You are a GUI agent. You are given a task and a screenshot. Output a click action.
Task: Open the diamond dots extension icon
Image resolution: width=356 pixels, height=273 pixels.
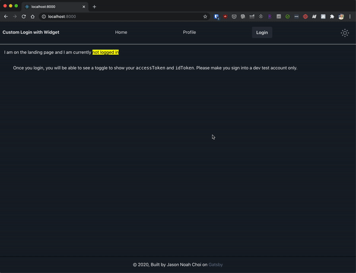coord(260,17)
